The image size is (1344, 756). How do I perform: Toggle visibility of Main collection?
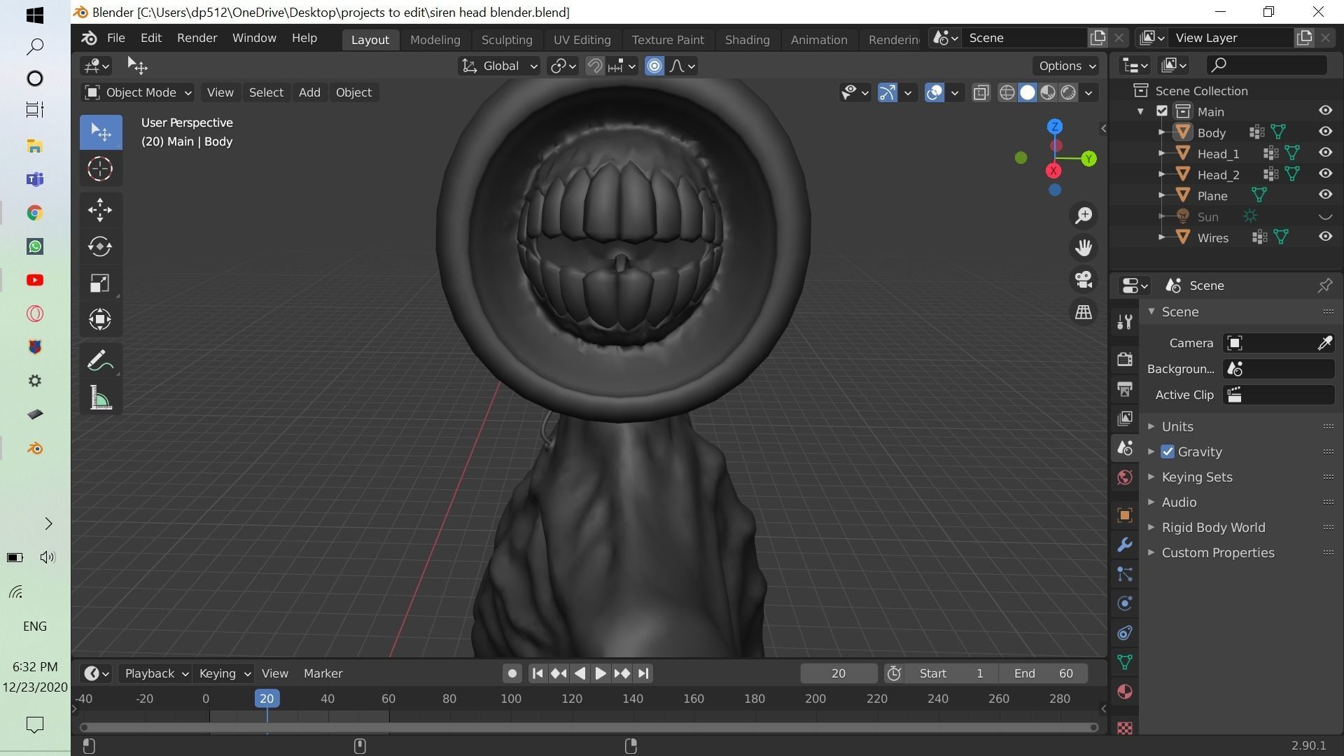point(1325,111)
